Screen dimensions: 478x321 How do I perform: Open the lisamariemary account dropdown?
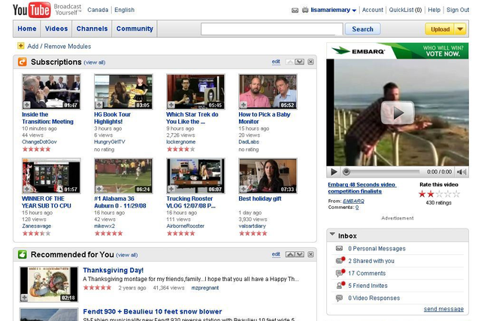pyautogui.click(x=354, y=11)
